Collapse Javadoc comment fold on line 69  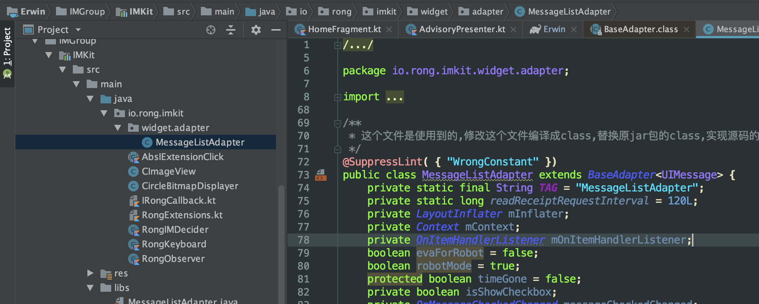(x=337, y=124)
